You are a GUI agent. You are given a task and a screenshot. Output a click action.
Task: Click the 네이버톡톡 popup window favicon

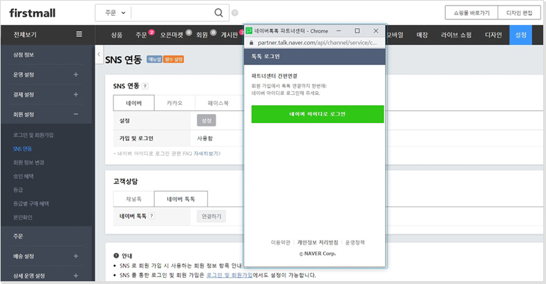click(x=249, y=30)
